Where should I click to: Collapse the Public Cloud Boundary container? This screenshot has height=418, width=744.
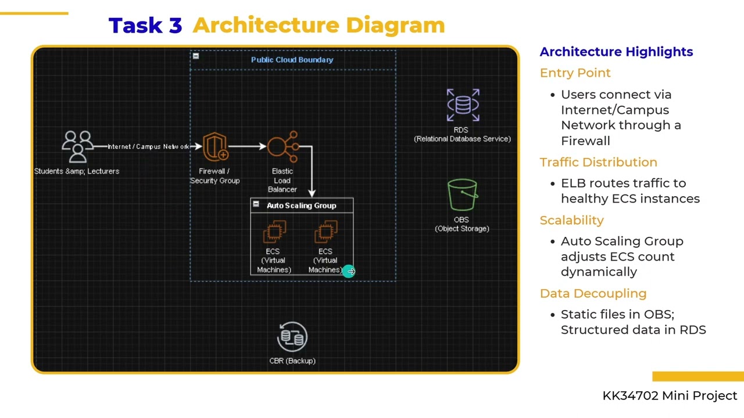[196, 56]
